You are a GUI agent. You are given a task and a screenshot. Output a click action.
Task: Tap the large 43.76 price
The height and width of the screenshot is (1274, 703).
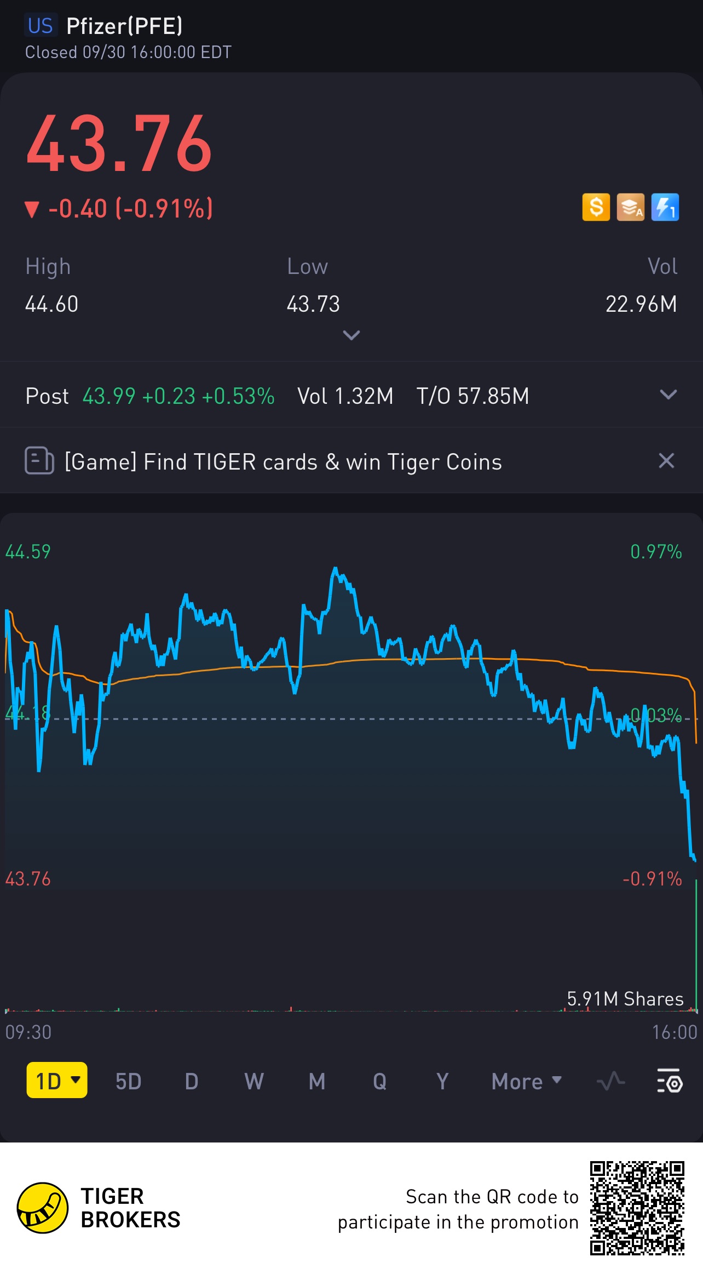pos(119,144)
